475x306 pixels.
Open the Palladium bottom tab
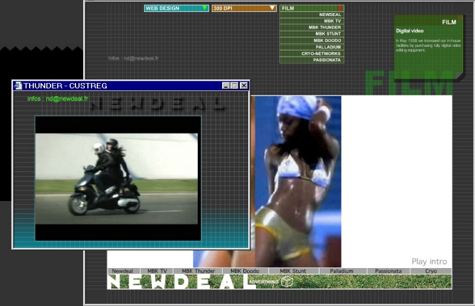(x=342, y=271)
